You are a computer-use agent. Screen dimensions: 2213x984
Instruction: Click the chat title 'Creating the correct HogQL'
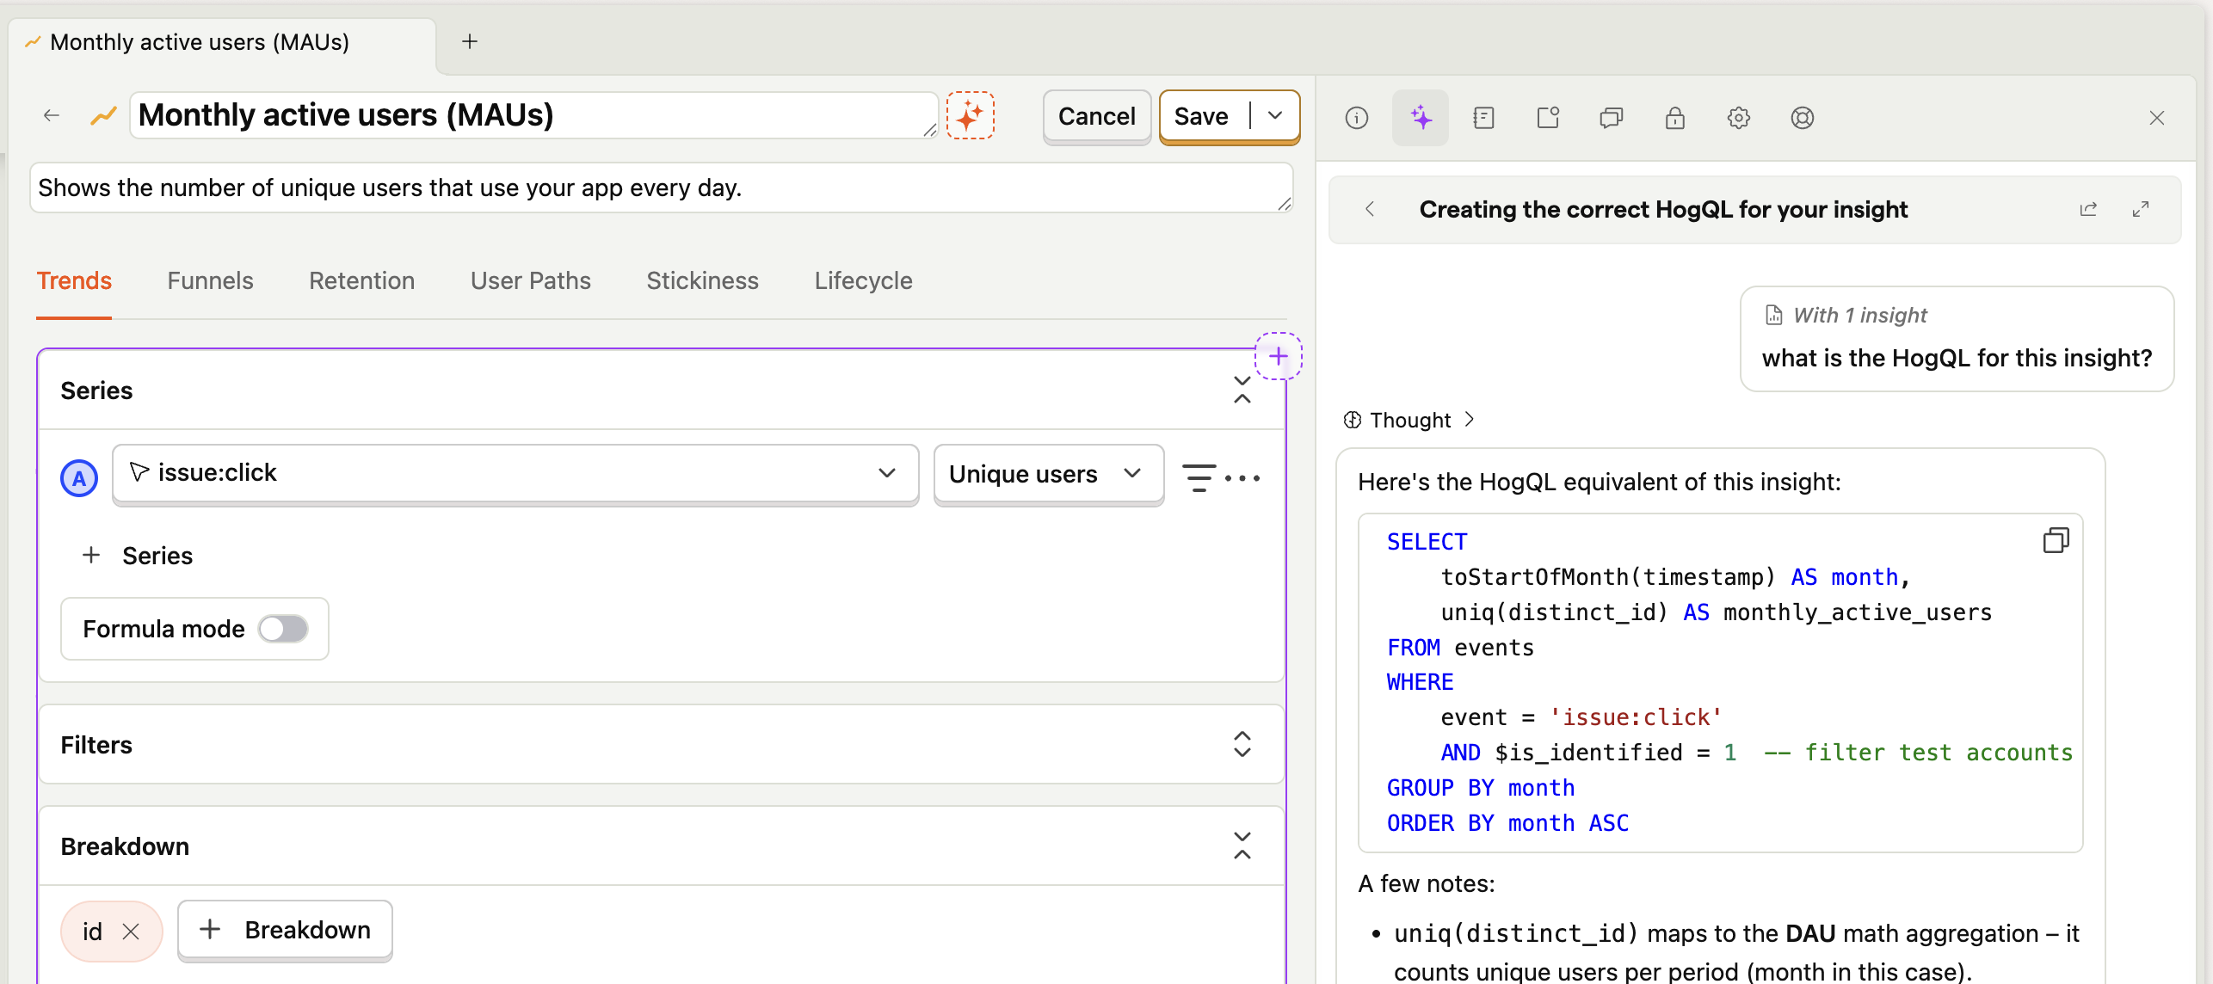[1663, 209]
